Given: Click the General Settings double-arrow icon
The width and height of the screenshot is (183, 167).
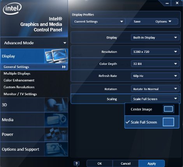Looking at the screenshot, I should pyautogui.click(x=64, y=67).
